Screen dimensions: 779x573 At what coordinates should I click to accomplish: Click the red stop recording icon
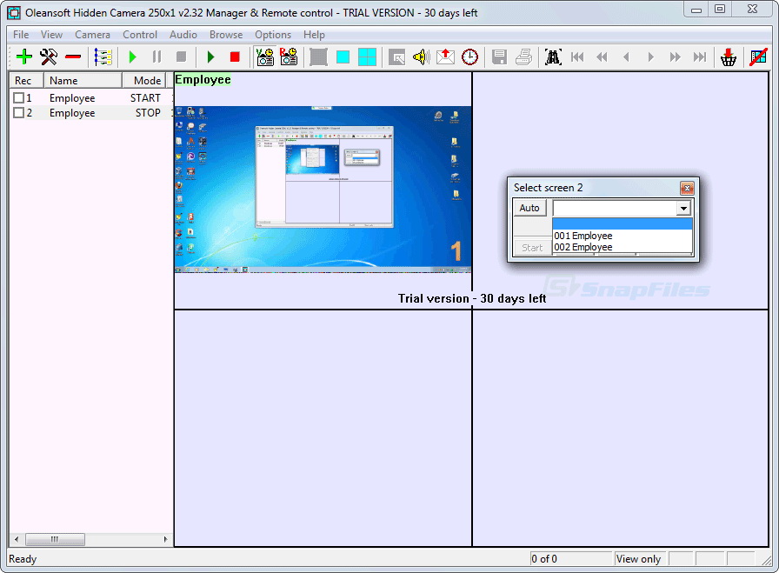(x=235, y=57)
